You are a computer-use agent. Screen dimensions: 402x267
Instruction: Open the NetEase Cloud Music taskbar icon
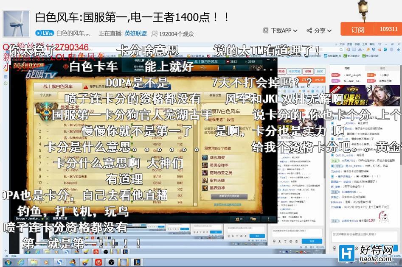click(x=98, y=262)
